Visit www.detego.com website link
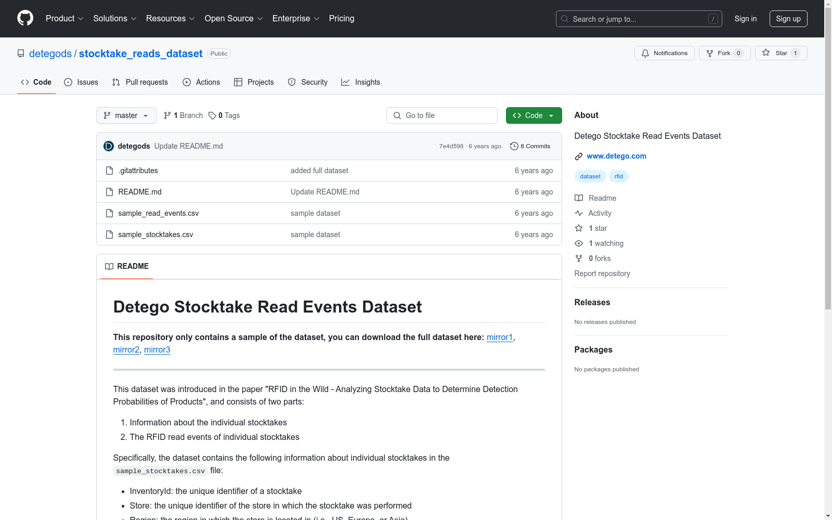The width and height of the screenshot is (832, 520). [617, 156]
